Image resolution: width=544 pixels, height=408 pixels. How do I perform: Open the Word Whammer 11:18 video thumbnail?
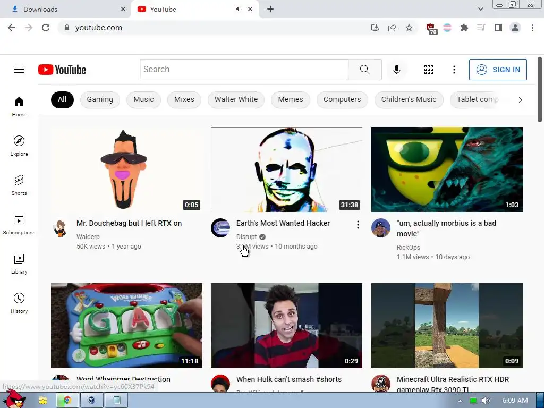(x=126, y=326)
